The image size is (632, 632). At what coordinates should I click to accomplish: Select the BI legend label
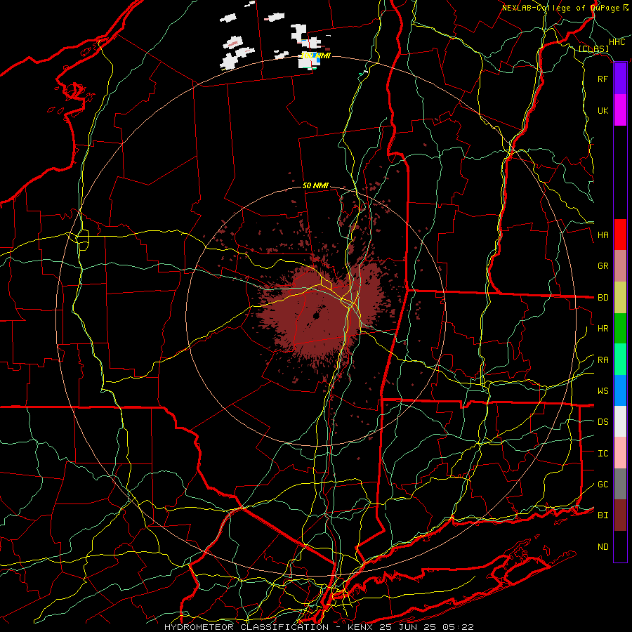coord(603,515)
